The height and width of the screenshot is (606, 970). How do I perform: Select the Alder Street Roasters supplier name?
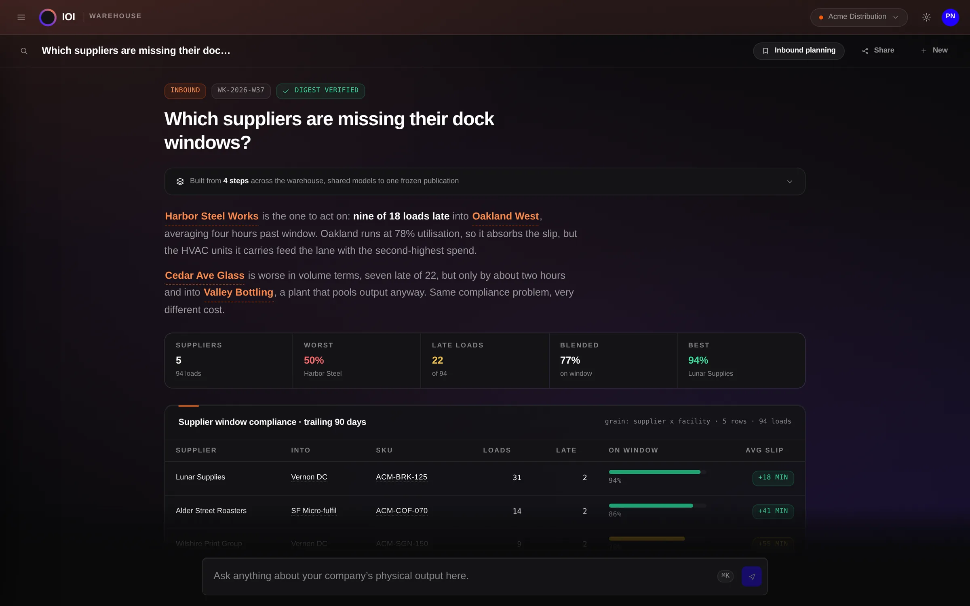point(211,511)
